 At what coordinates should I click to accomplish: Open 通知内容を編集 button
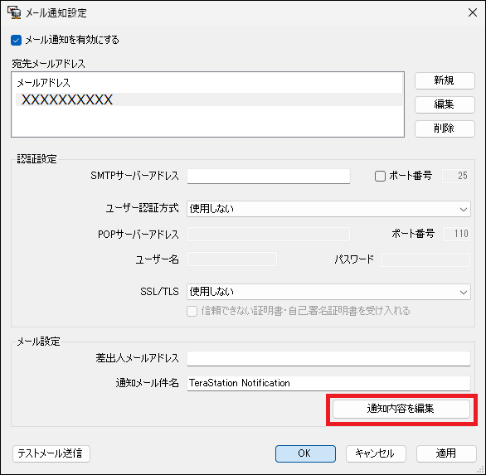[401, 409]
